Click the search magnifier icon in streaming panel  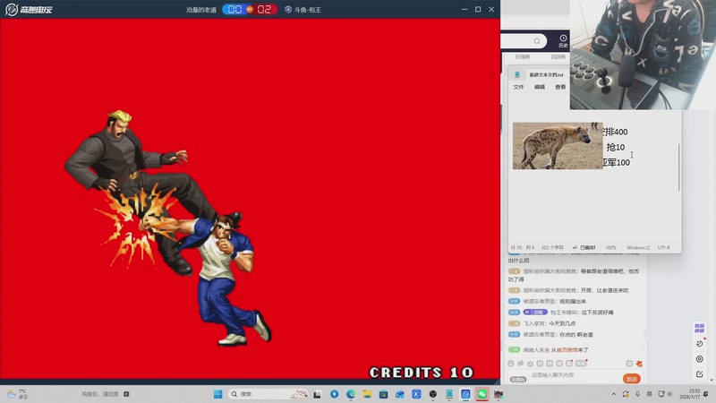pos(537,41)
